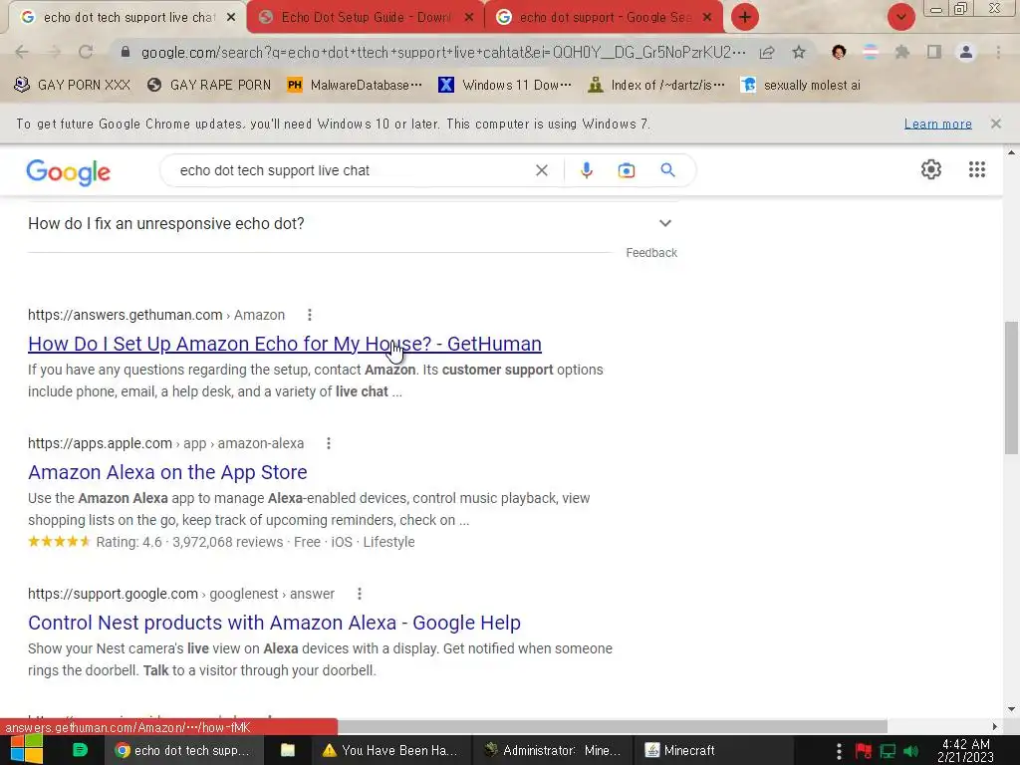1020x765 pixels.
Task: Click the Google logo
Action: click(69, 172)
